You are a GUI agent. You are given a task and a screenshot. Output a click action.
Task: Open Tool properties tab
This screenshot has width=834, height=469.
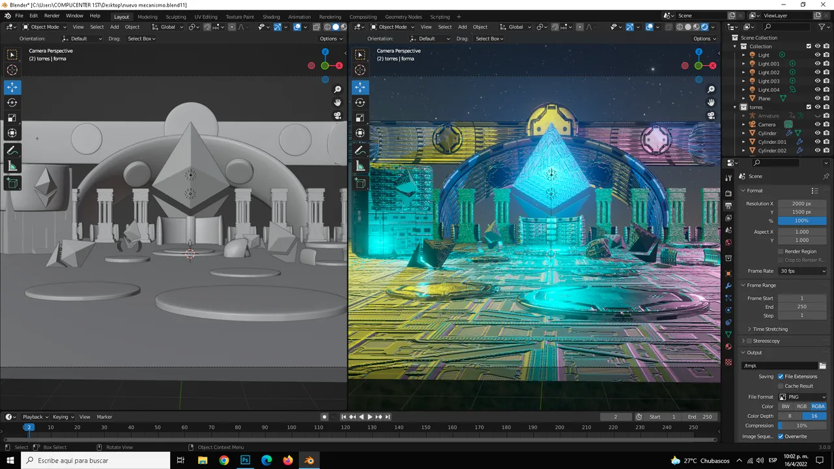[728, 177]
